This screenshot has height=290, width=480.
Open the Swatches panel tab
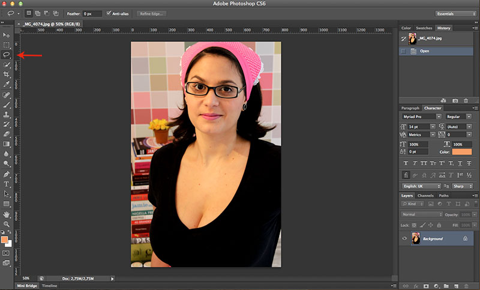(424, 28)
